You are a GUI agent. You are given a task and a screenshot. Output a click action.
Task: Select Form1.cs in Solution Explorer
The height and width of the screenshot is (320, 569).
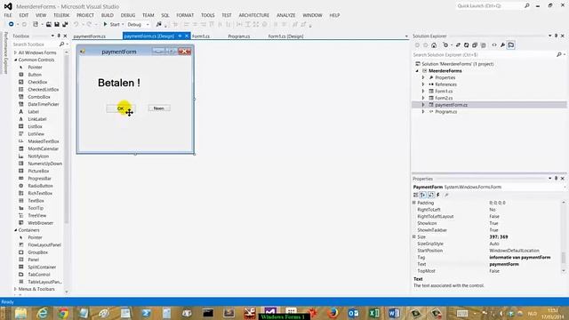(444, 91)
